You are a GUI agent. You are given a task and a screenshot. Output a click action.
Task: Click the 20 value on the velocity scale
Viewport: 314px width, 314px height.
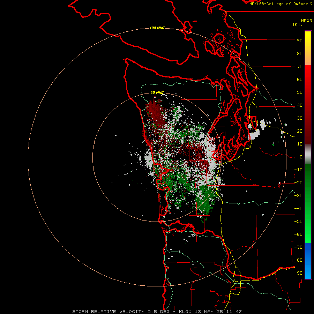(300, 131)
